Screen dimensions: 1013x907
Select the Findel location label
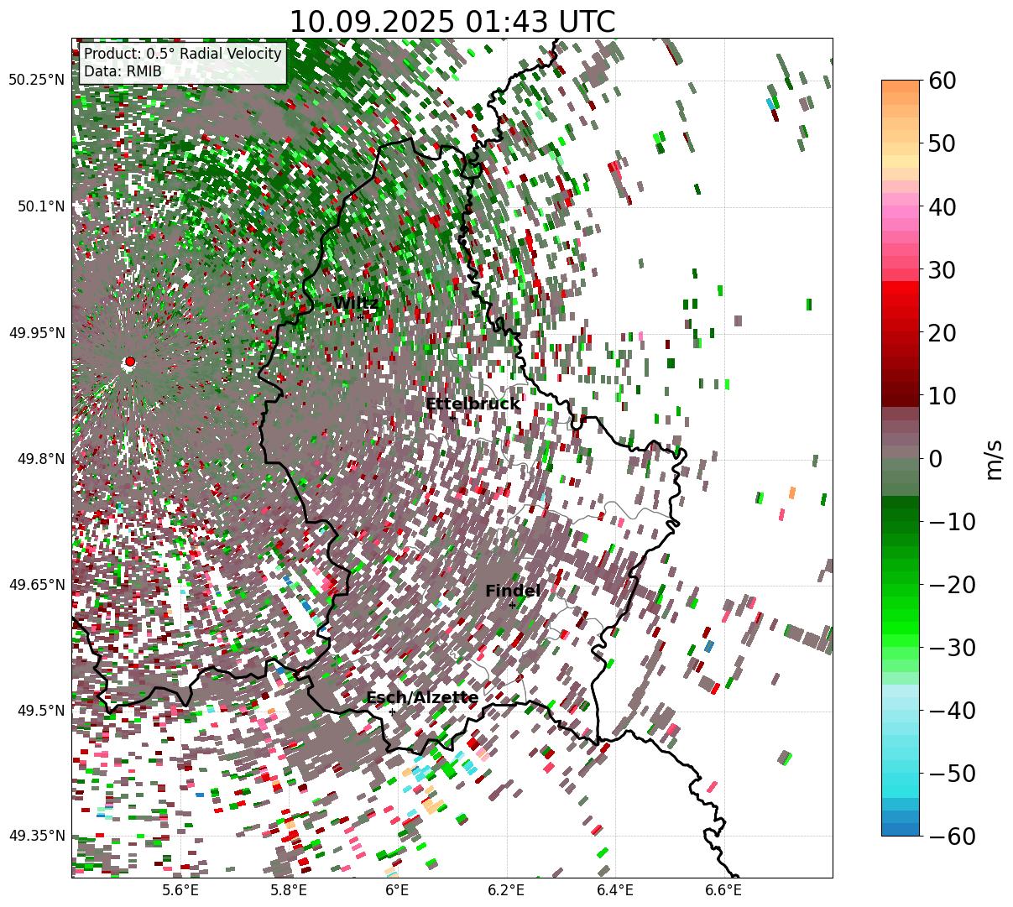click(x=513, y=592)
